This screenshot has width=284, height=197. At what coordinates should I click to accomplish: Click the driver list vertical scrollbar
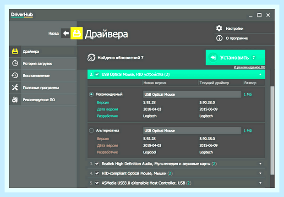(x=272, y=131)
